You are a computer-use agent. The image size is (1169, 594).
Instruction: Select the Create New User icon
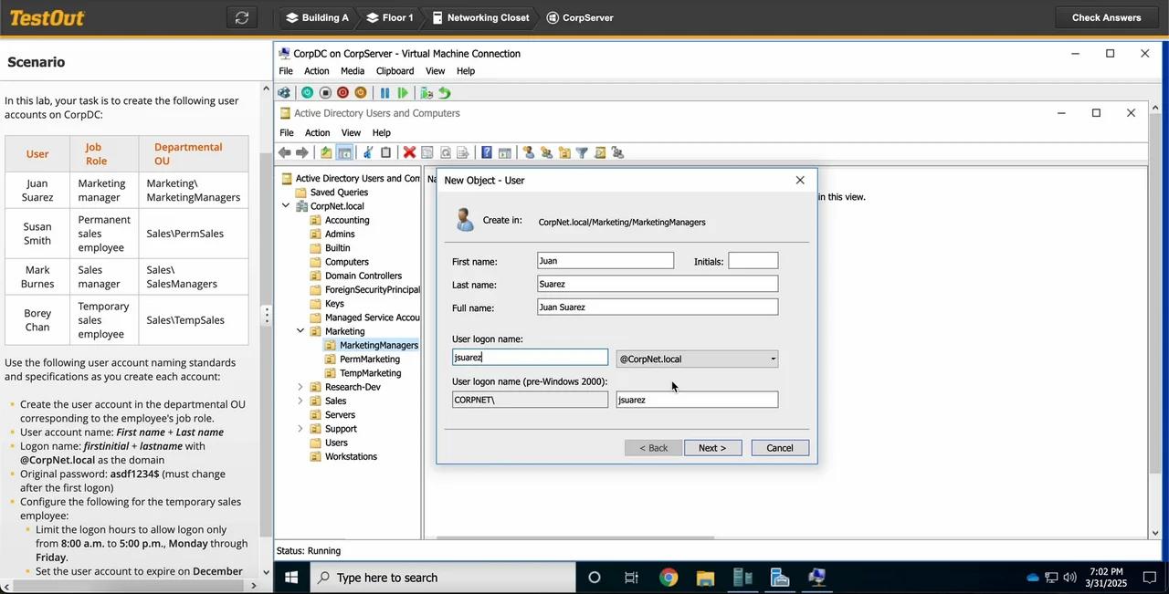[x=530, y=152]
